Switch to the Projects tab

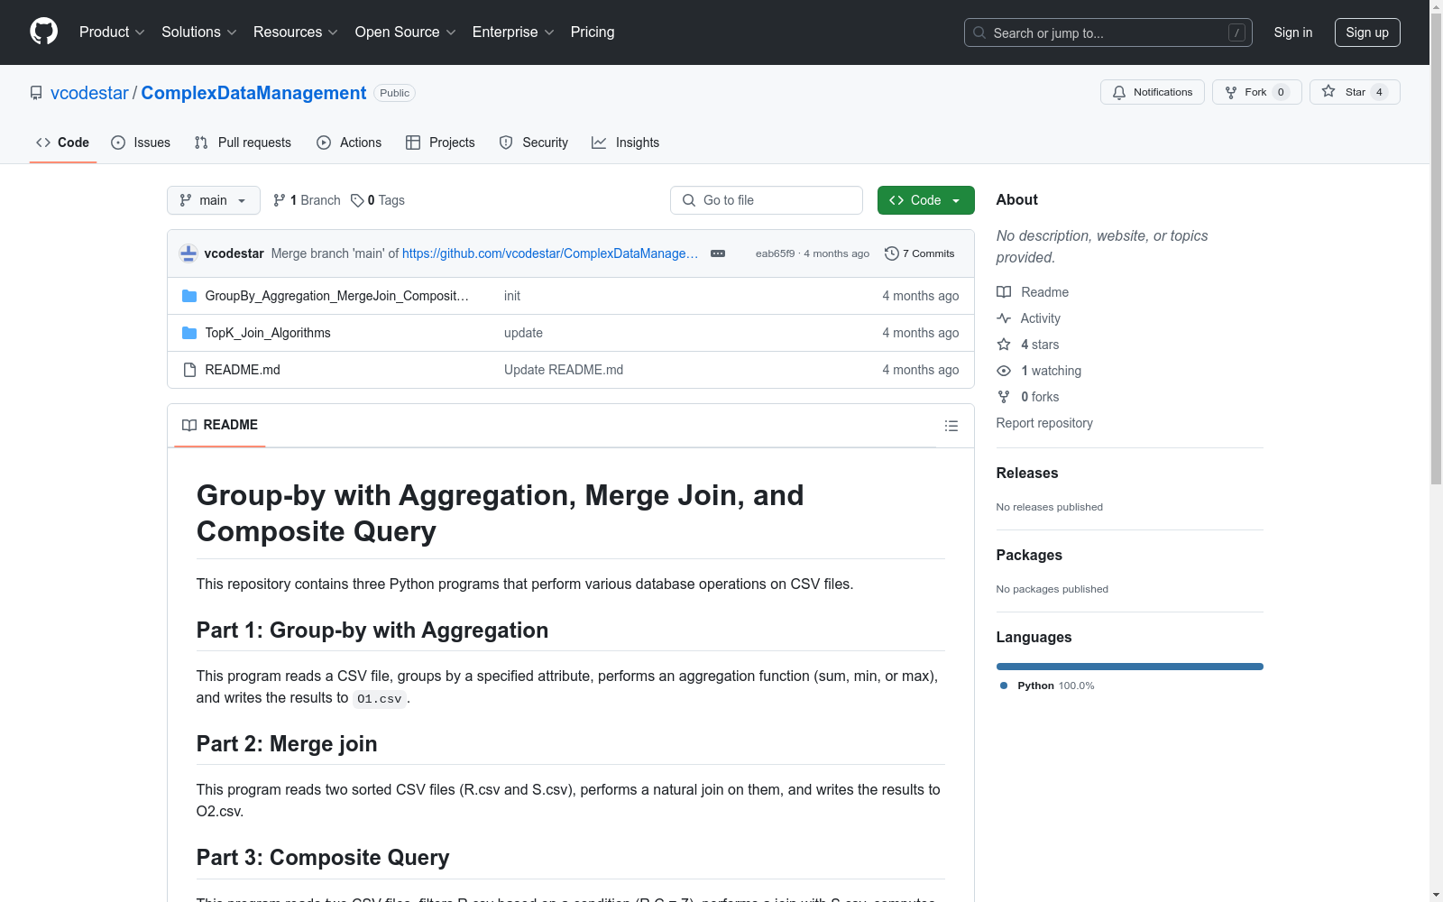(440, 143)
